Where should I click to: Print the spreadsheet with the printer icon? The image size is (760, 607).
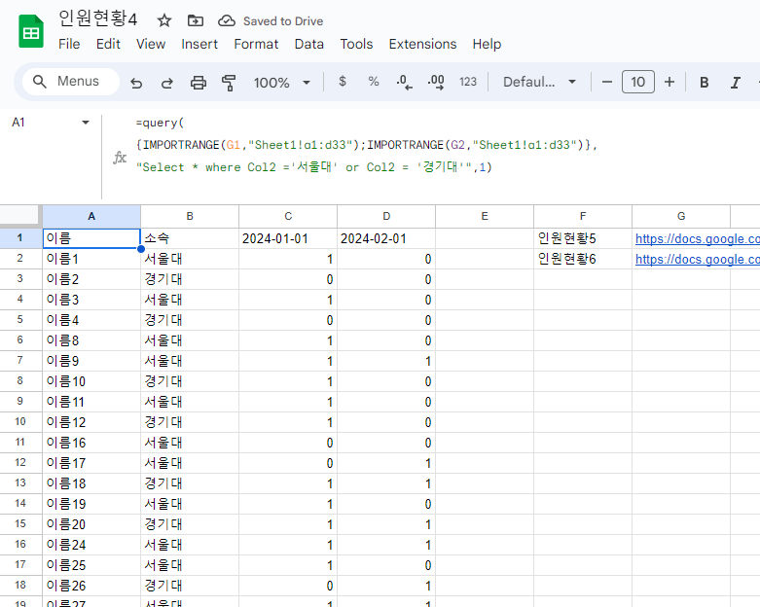pos(199,83)
